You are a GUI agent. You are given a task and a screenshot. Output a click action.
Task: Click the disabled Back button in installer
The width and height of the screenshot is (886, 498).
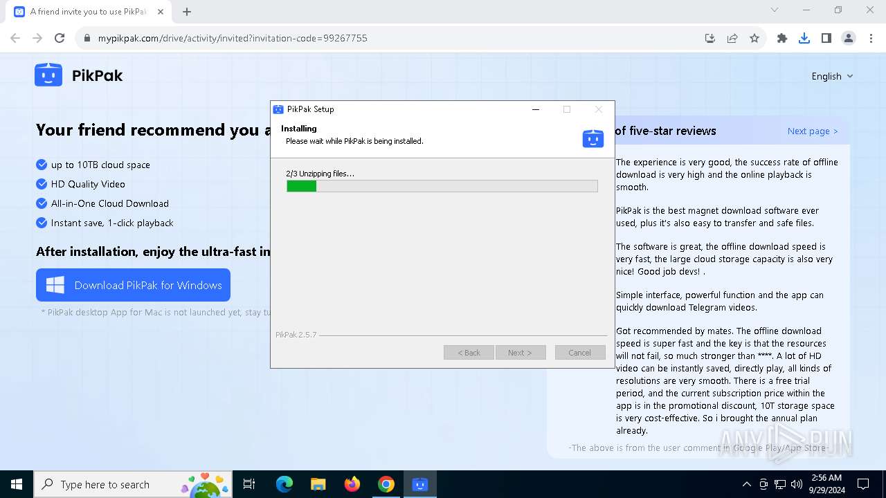(x=469, y=353)
